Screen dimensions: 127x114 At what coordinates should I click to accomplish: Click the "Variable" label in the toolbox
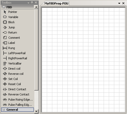(x=13, y=17)
